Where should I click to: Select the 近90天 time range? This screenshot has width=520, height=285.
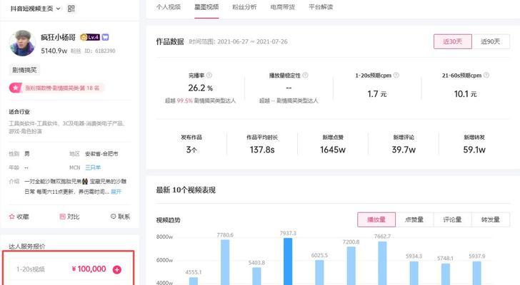[491, 41]
